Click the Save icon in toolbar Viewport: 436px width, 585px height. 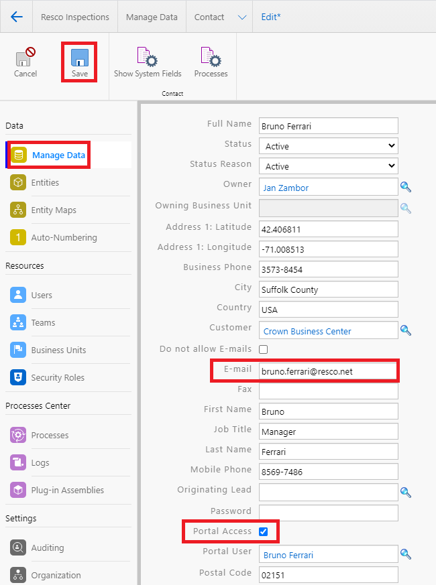coord(80,58)
